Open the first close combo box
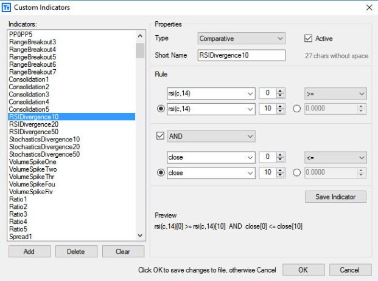378x281 pixels. point(211,157)
